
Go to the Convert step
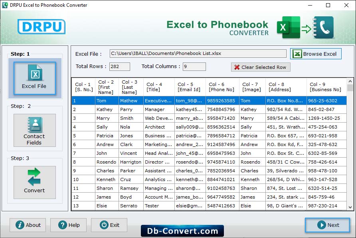coord(34,182)
